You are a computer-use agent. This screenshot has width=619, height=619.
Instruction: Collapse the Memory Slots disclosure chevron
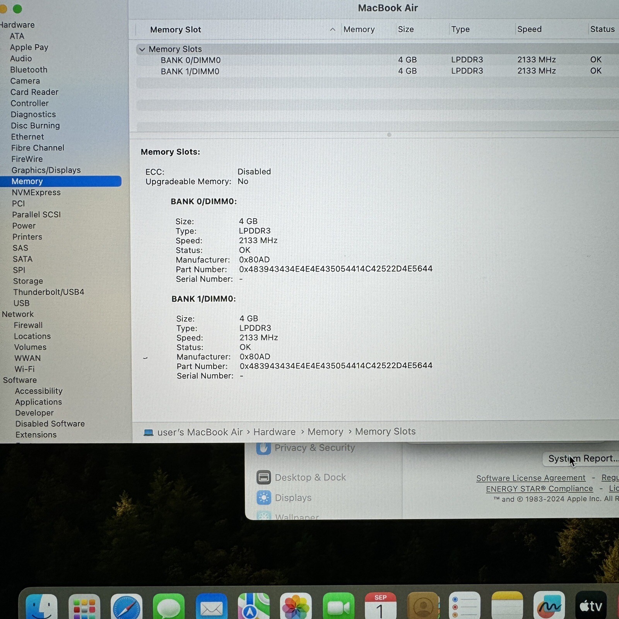[x=142, y=50]
